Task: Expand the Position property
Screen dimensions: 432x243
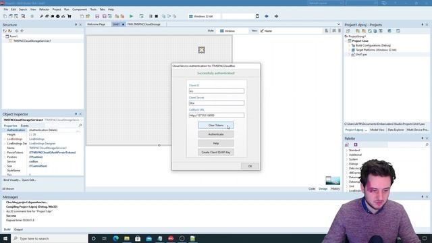Action: 5,157
